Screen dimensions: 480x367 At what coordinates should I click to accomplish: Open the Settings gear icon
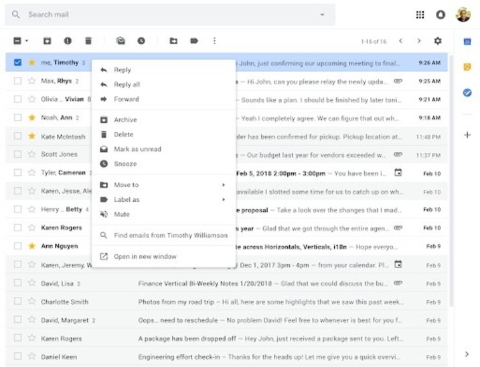(x=438, y=41)
